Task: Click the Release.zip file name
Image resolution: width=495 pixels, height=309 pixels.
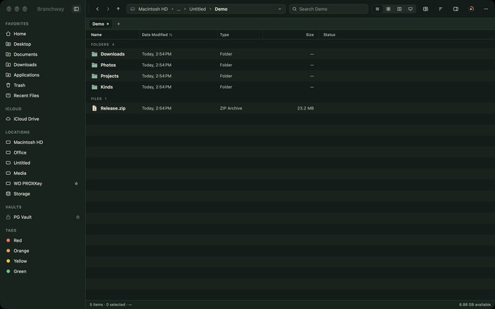Action: (113, 108)
